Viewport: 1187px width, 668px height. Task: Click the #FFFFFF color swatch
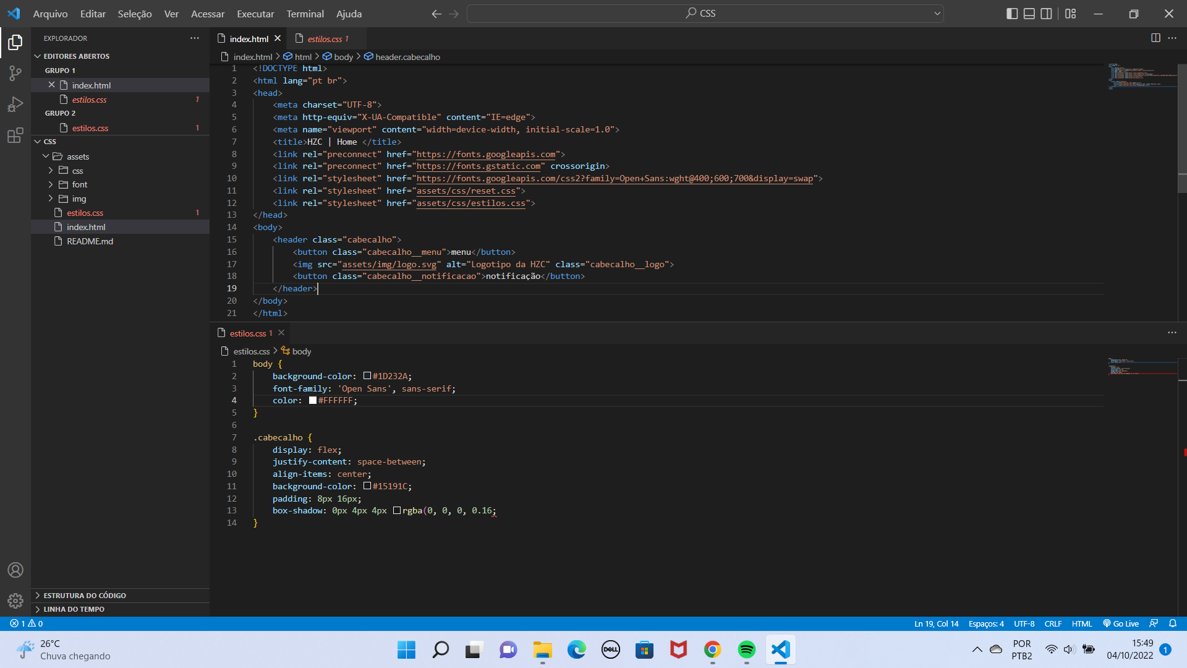pyautogui.click(x=313, y=400)
